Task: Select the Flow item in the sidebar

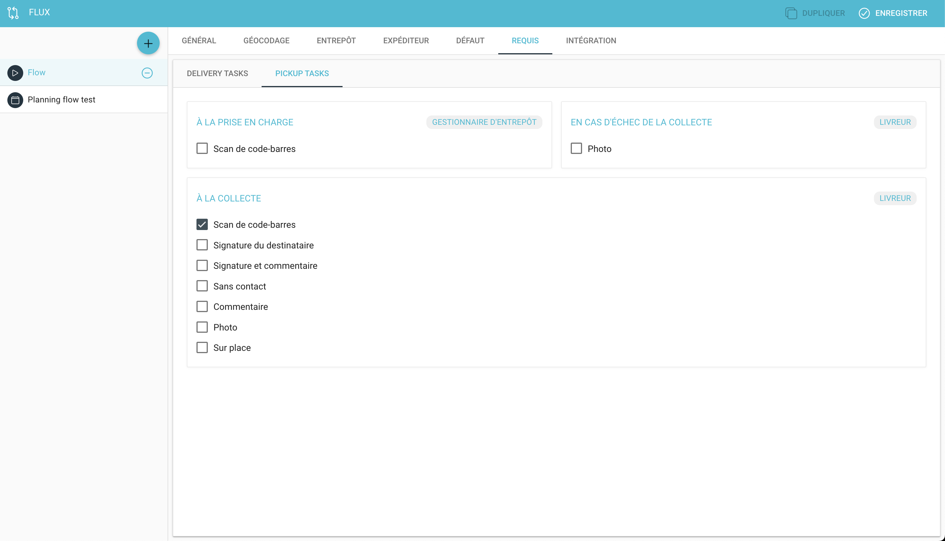Action: (84, 72)
